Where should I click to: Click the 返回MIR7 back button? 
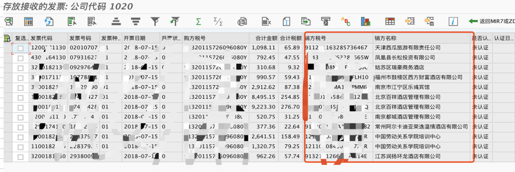[491, 21]
